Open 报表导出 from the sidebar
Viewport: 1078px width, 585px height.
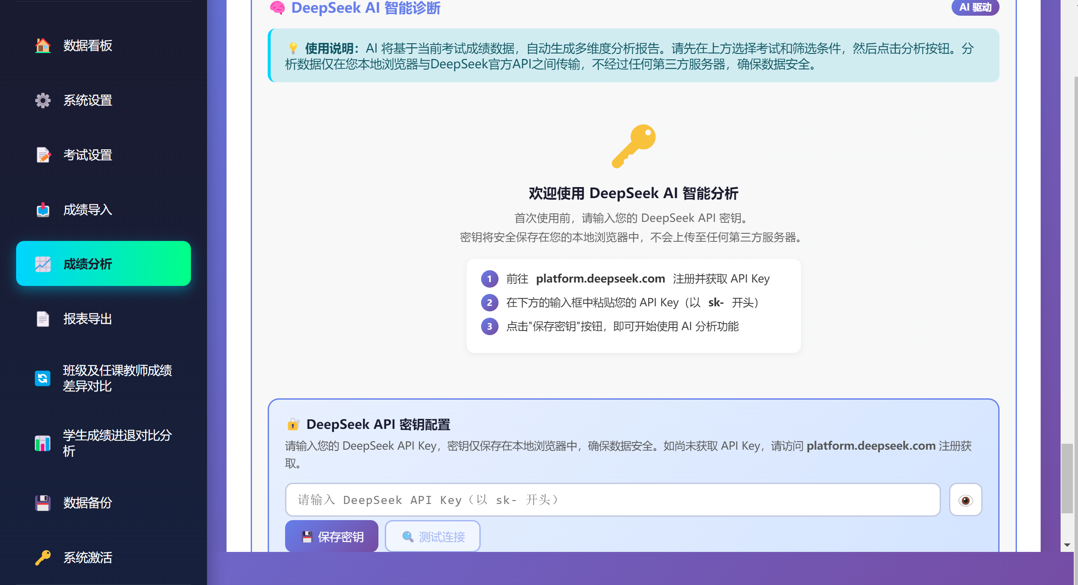coord(104,319)
